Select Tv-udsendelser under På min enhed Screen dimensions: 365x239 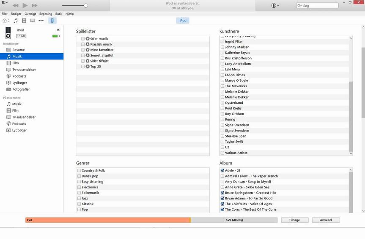point(32,117)
